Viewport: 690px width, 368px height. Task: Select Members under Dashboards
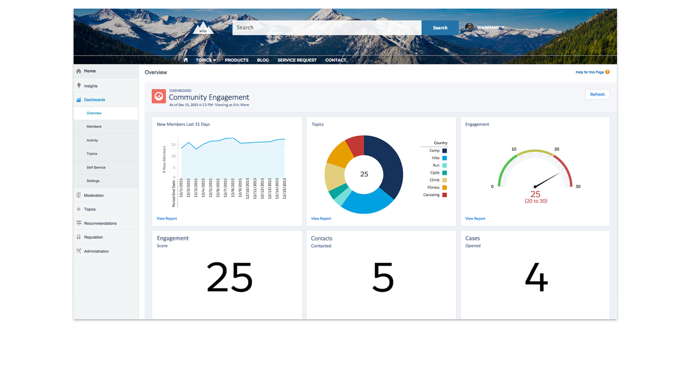click(94, 126)
